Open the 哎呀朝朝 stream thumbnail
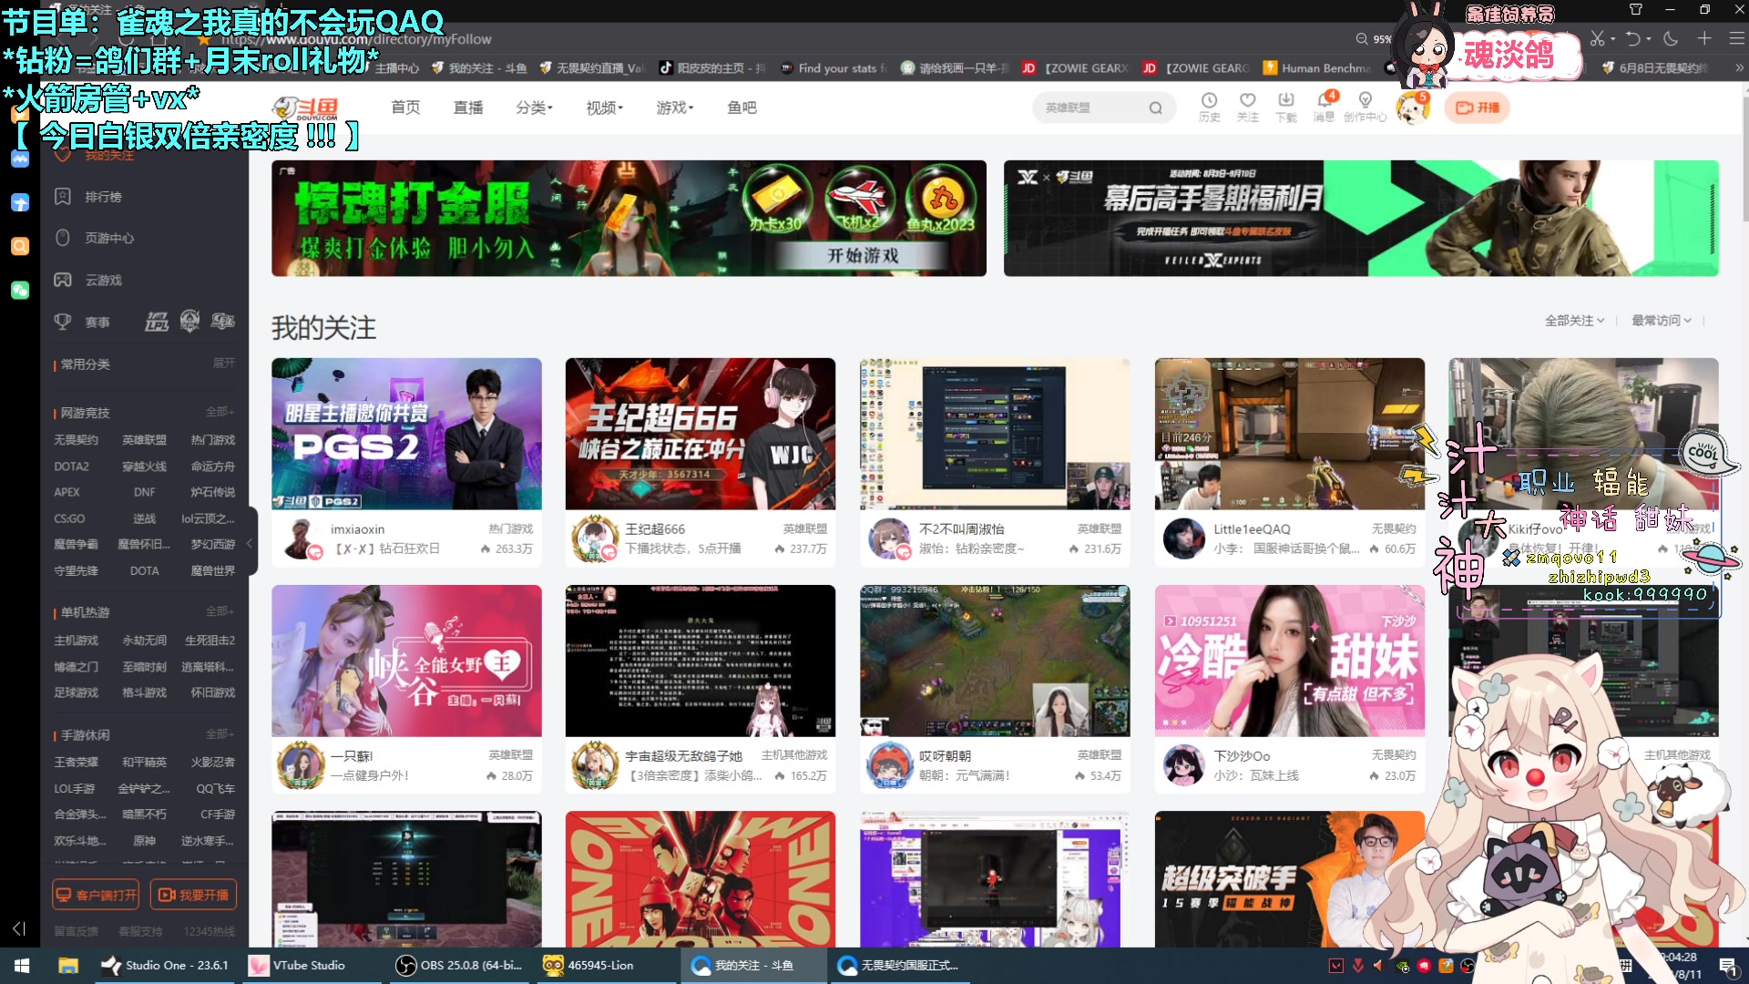This screenshot has height=984, width=1749. tap(995, 661)
